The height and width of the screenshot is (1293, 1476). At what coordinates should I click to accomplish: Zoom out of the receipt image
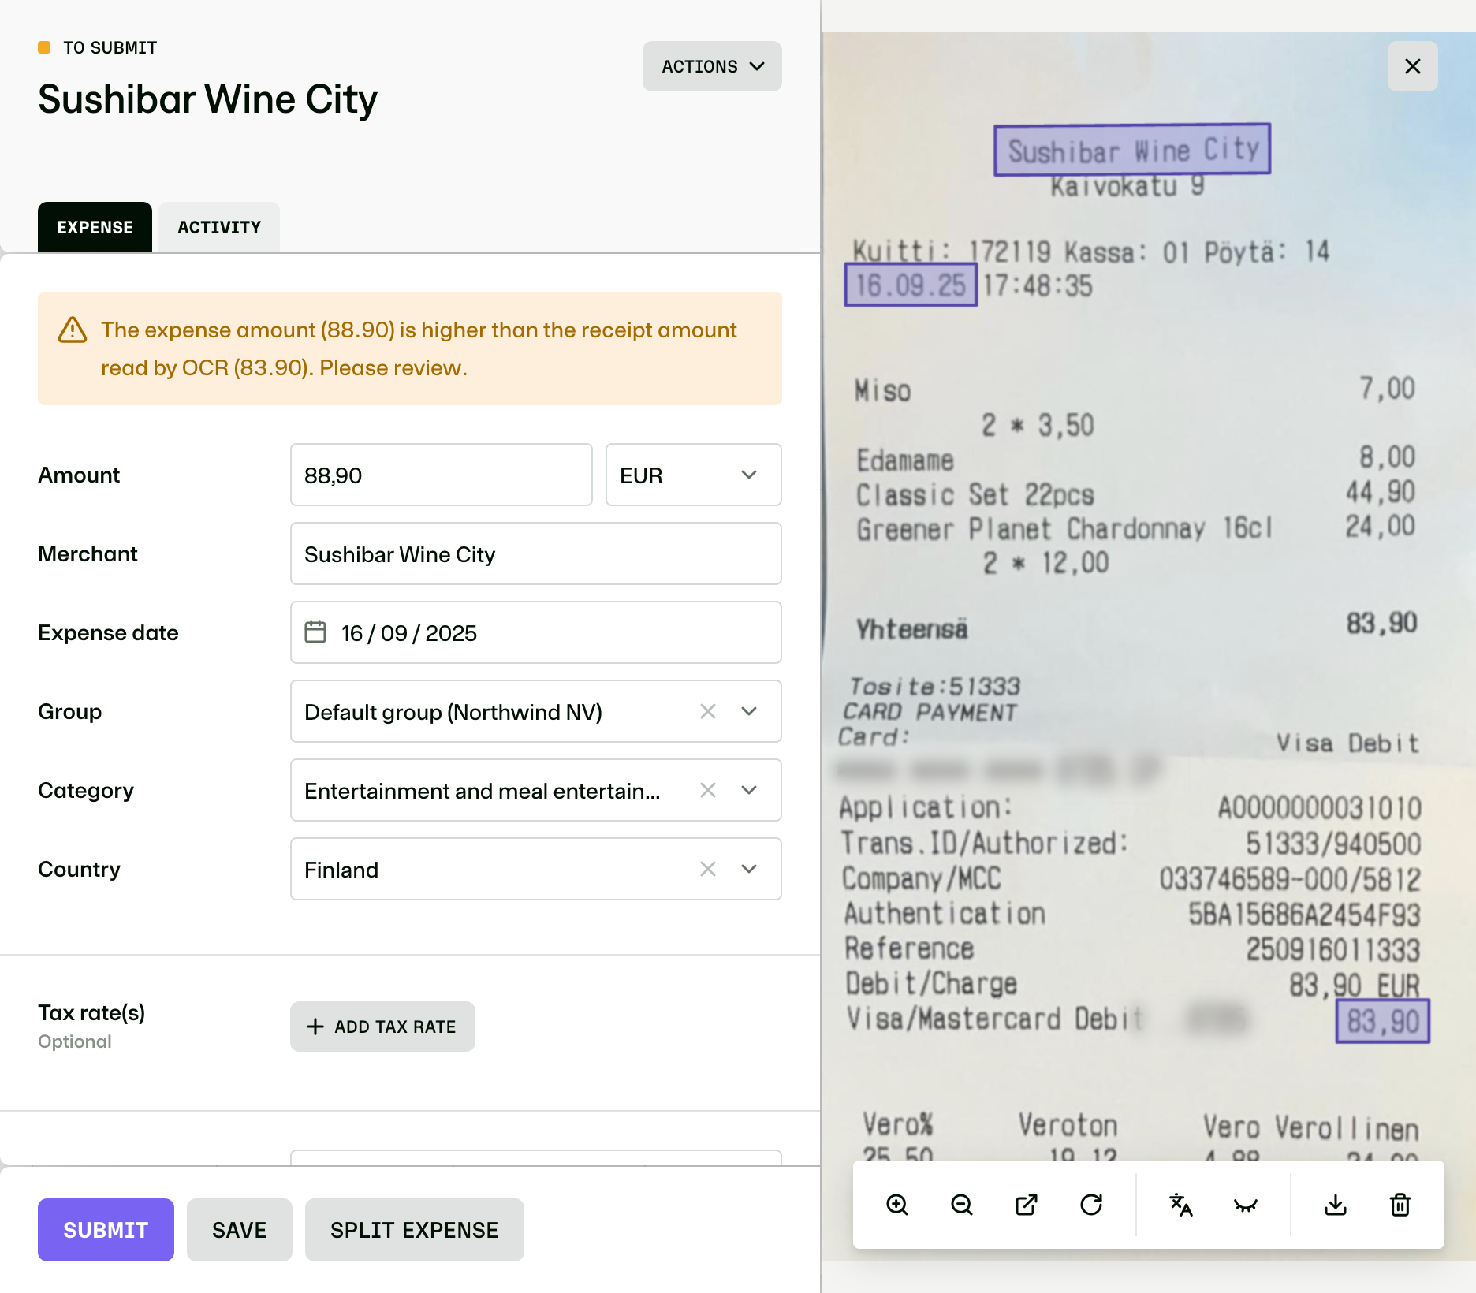pos(962,1205)
